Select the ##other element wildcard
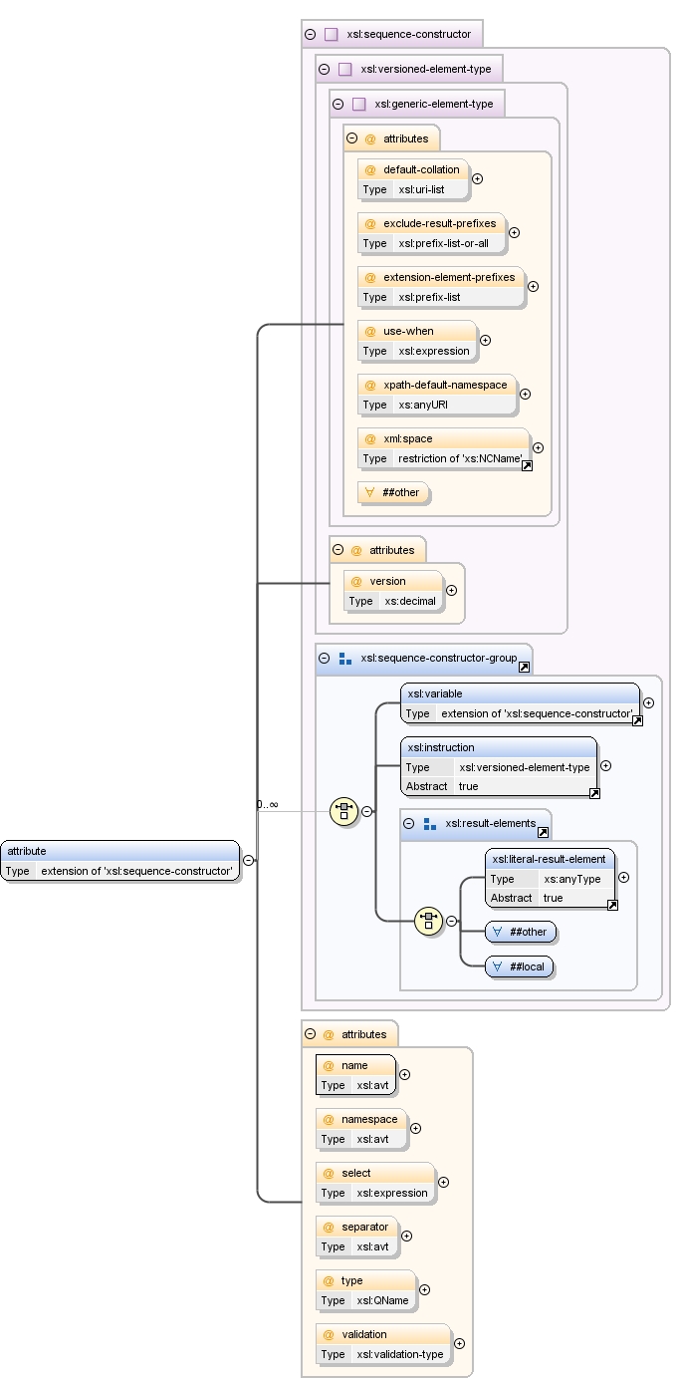This screenshot has height=1379, width=677. pos(521,932)
